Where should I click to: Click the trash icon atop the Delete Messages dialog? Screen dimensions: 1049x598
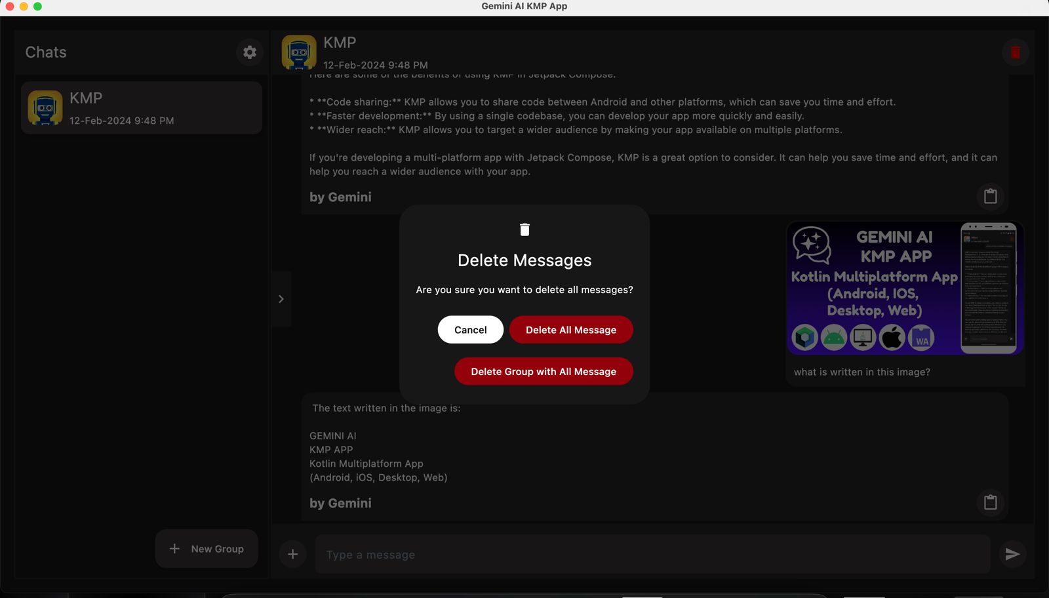tap(524, 229)
